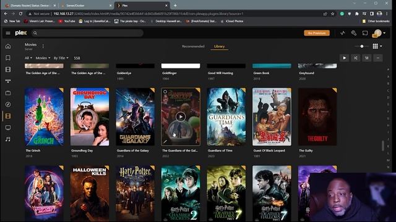The height and width of the screenshot is (222, 396).
Task: Open the Groundhog Day poster
Action: click(90, 117)
